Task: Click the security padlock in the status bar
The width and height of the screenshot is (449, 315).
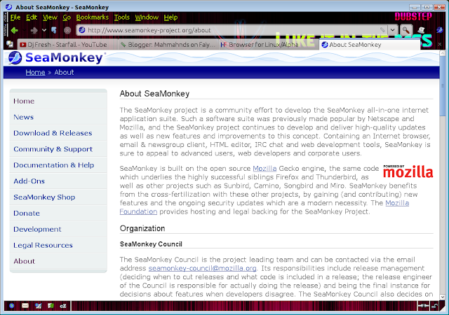Action: click(435, 306)
